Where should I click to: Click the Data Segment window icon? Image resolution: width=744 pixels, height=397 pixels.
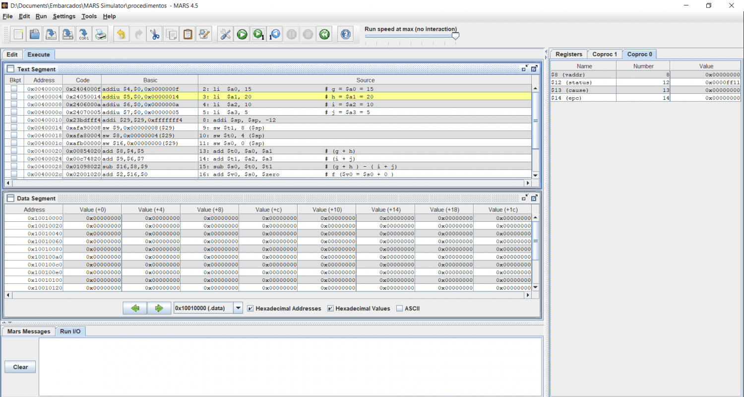(10, 198)
